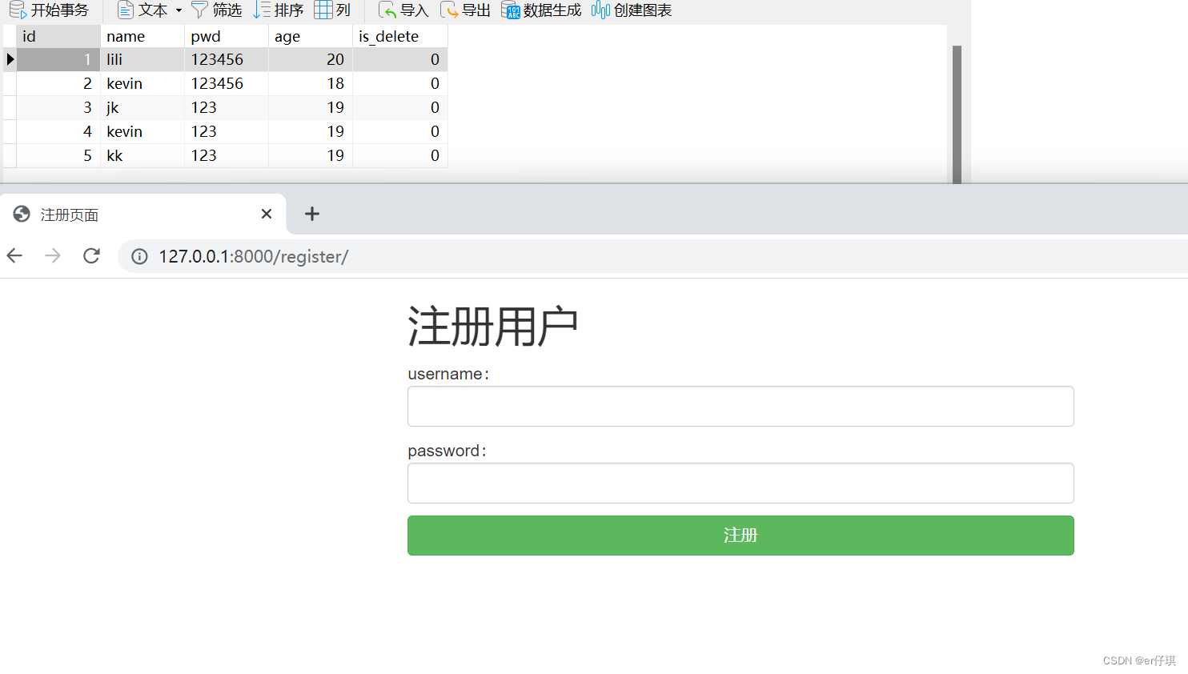Click the Begin Transaction (开始事务) toolbar icon
The width and height of the screenshot is (1188, 674).
tap(18, 10)
